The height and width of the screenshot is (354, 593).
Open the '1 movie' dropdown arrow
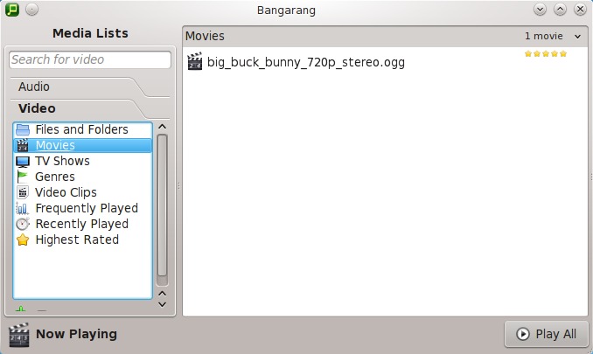(577, 37)
